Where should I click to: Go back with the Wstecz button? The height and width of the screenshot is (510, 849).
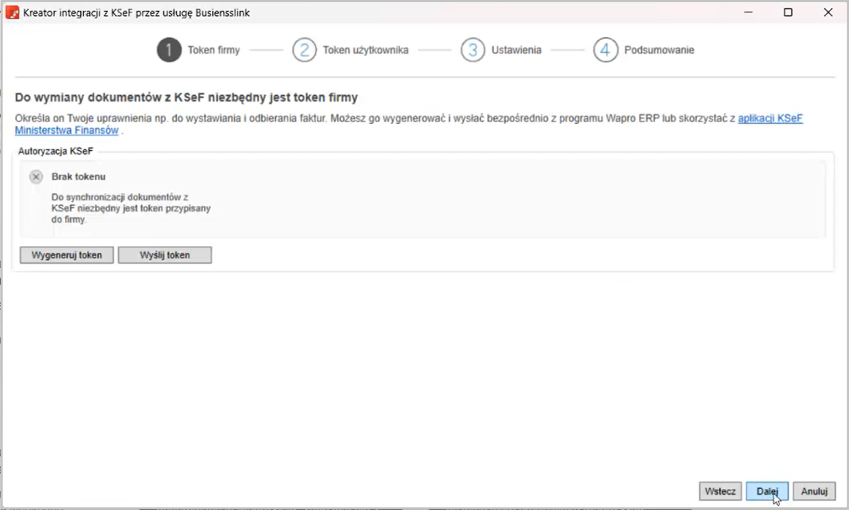(x=720, y=492)
